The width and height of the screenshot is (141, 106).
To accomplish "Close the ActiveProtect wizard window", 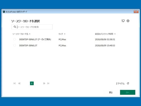I will point(136,12).
